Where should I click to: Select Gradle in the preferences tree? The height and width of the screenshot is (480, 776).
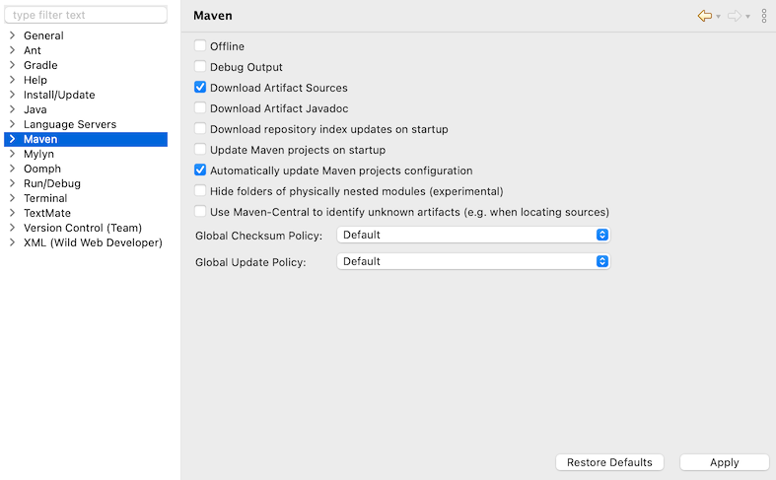(40, 65)
